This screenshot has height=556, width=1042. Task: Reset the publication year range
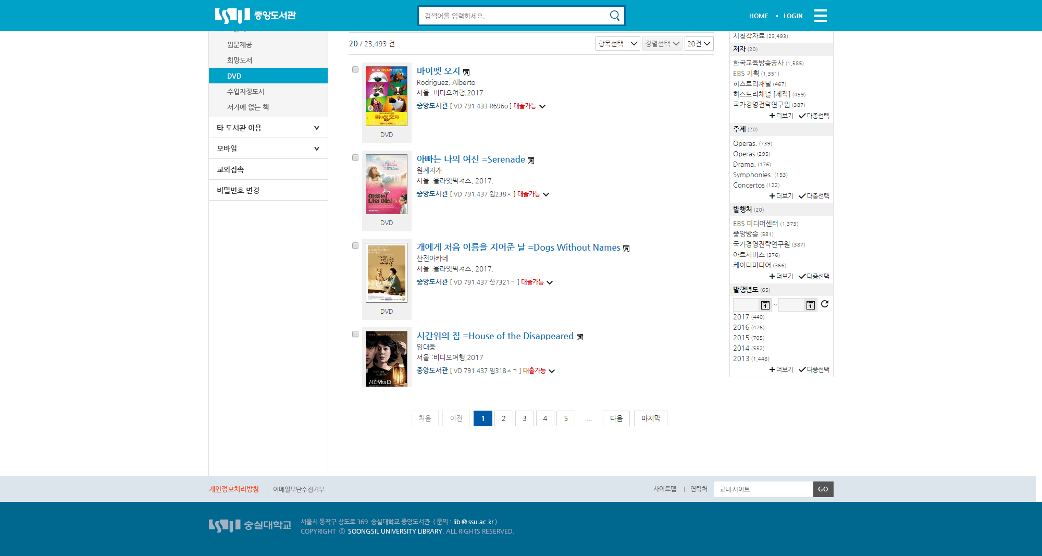(825, 304)
